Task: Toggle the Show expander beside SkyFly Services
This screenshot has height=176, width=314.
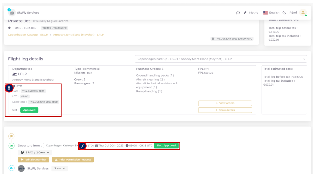Action: [60, 168]
